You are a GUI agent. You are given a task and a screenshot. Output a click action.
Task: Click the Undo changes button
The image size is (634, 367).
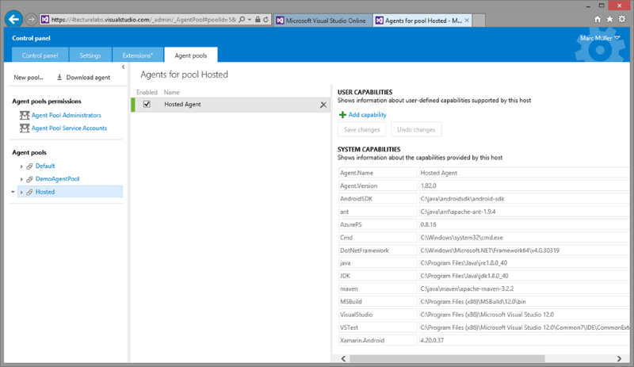416,129
